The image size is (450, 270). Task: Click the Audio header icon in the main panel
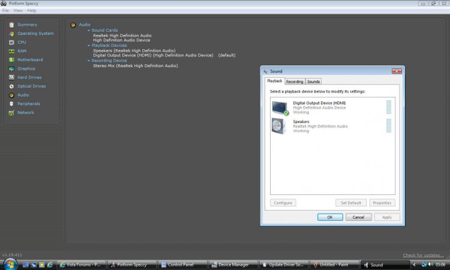[x=73, y=25]
